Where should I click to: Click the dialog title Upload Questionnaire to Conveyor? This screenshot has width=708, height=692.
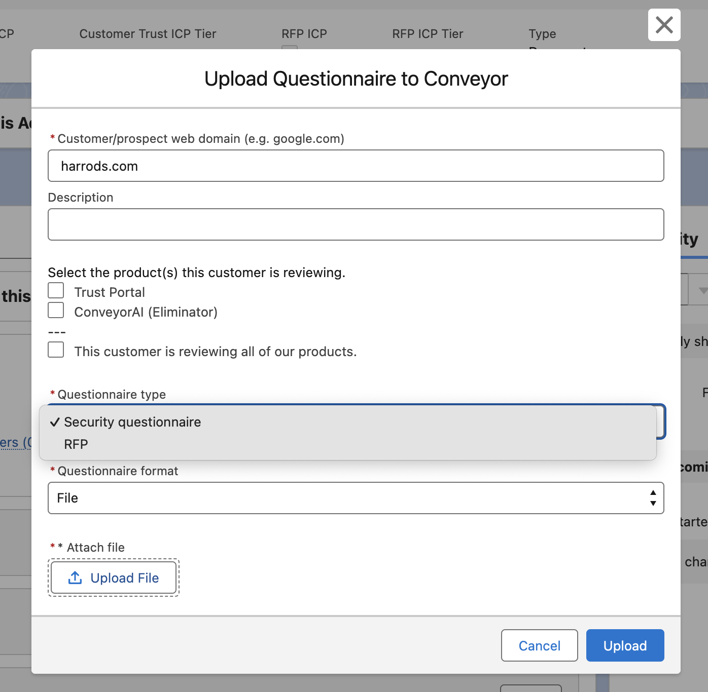(x=356, y=79)
